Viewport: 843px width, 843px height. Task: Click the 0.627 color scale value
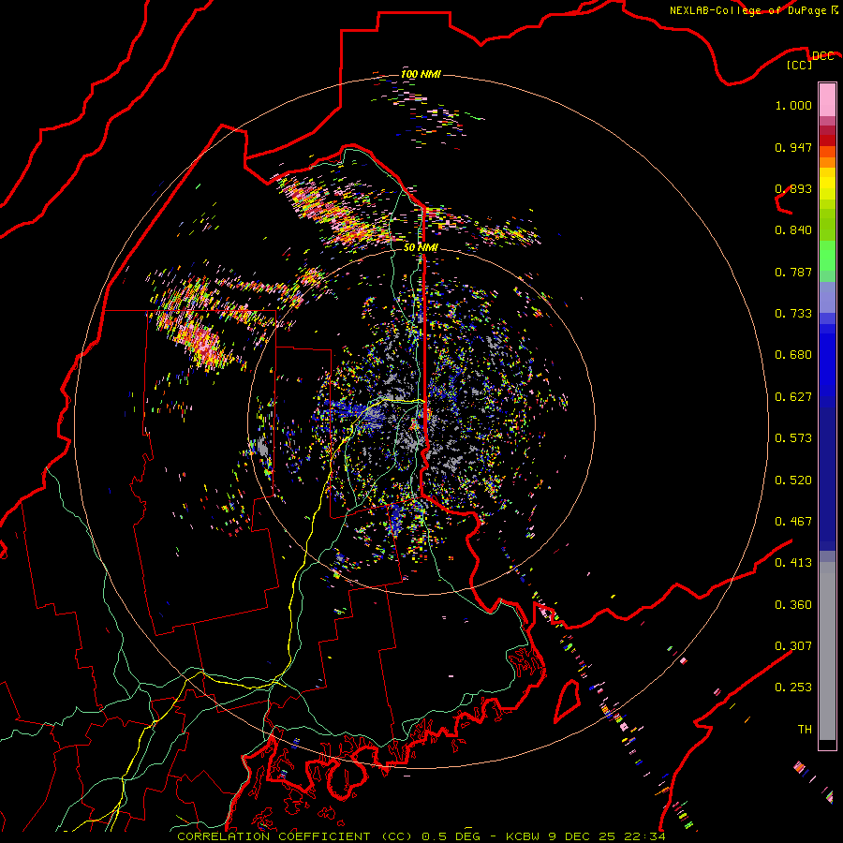793,397
